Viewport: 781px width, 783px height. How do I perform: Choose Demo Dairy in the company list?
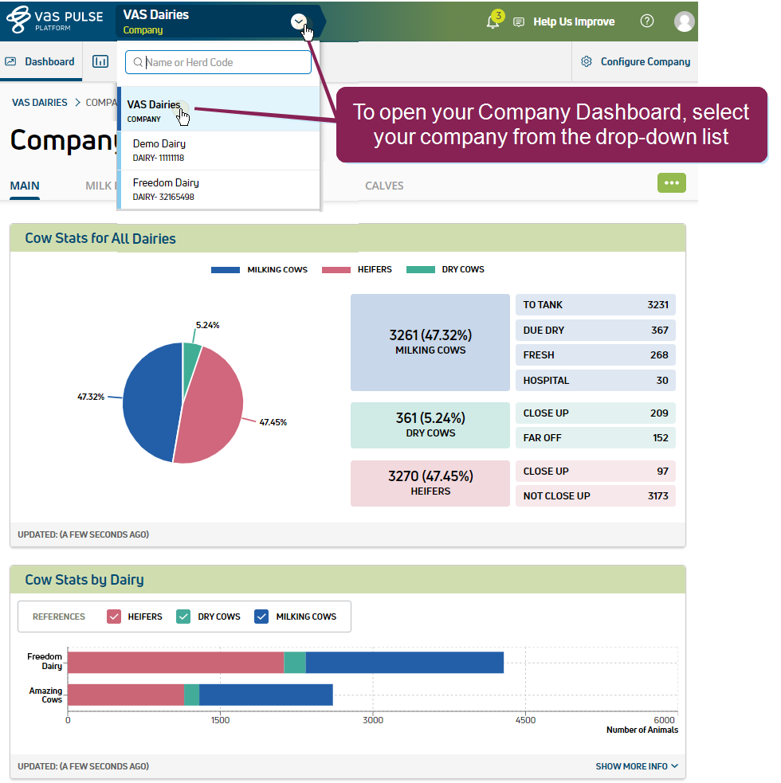159,150
